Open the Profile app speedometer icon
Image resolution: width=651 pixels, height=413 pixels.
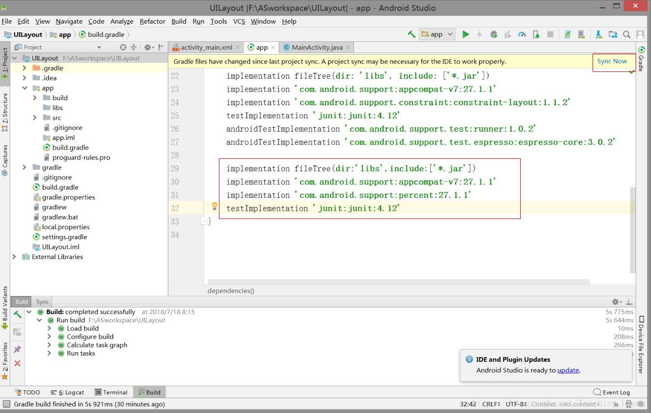click(522, 34)
